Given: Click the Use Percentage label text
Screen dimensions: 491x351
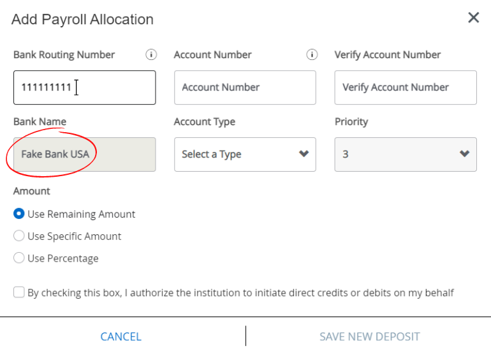Looking at the screenshot, I should (63, 258).
